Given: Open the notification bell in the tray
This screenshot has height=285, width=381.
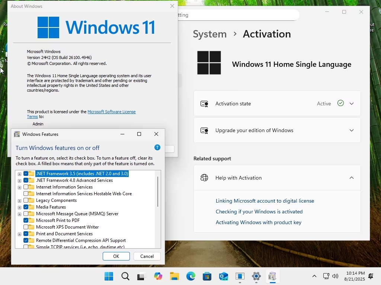Looking at the screenshot, I should pos(371,276).
